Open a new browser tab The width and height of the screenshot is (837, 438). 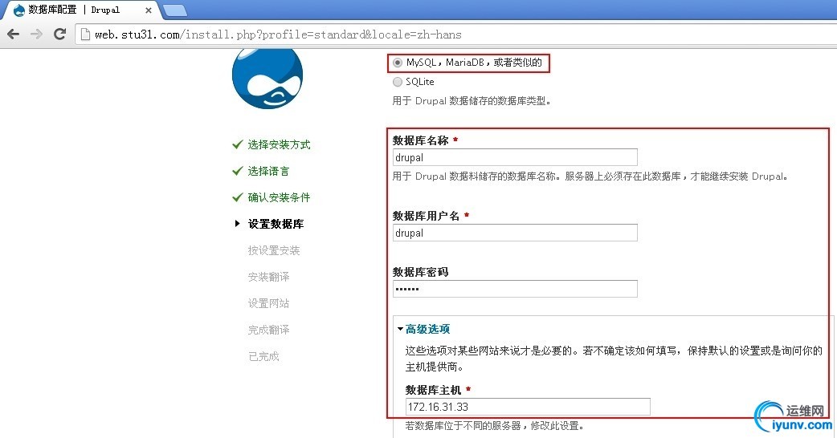tap(174, 10)
